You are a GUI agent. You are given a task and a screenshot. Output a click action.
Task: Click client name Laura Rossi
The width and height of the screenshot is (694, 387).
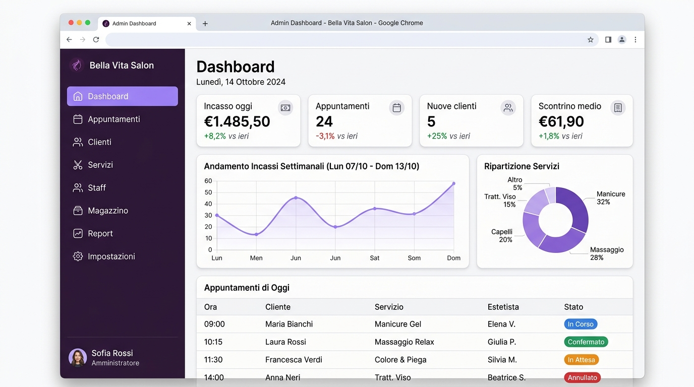point(285,342)
